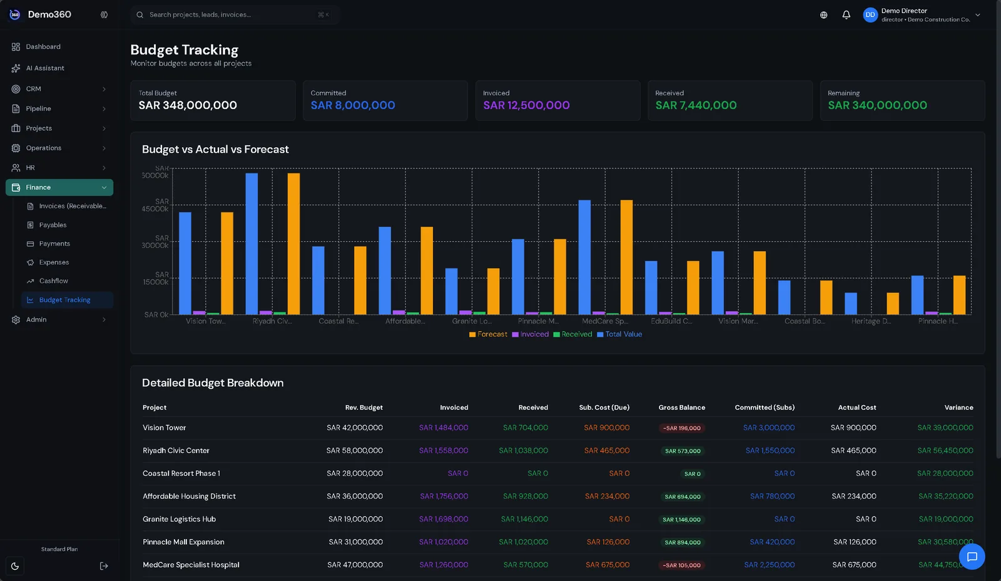Expand the Pipeline menu chevron
This screenshot has width=1001, height=581.
coord(104,109)
